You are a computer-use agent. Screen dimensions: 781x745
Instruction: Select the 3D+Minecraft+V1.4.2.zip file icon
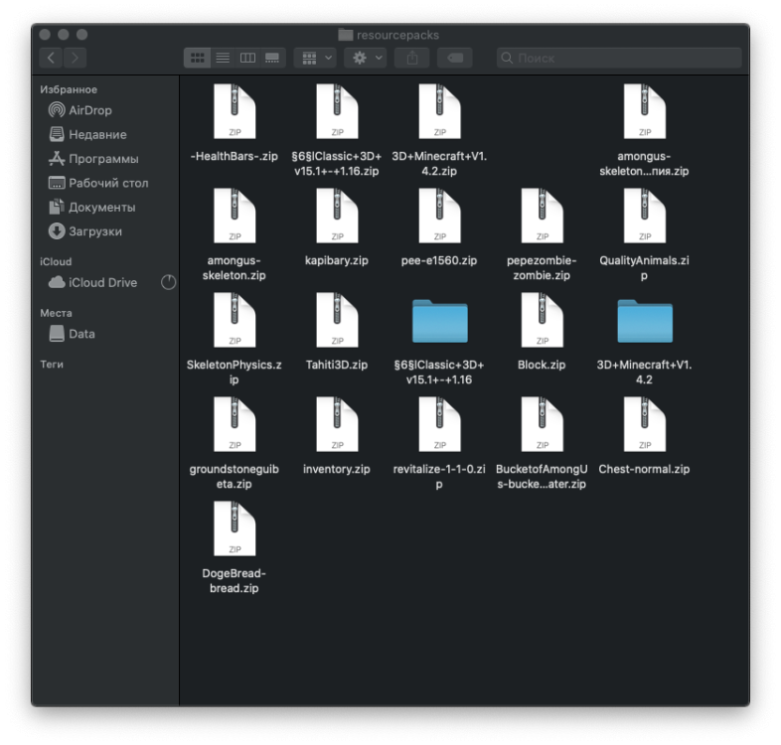click(x=440, y=111)
